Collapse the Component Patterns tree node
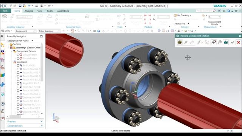 pyautogui.click(x=12, y=51)
